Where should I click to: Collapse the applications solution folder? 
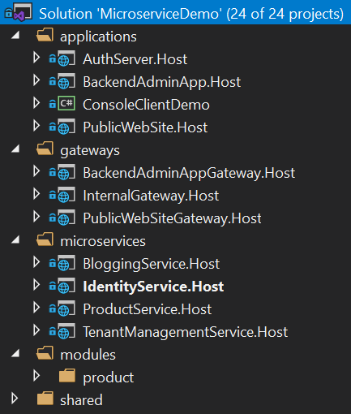click(15, 35)
